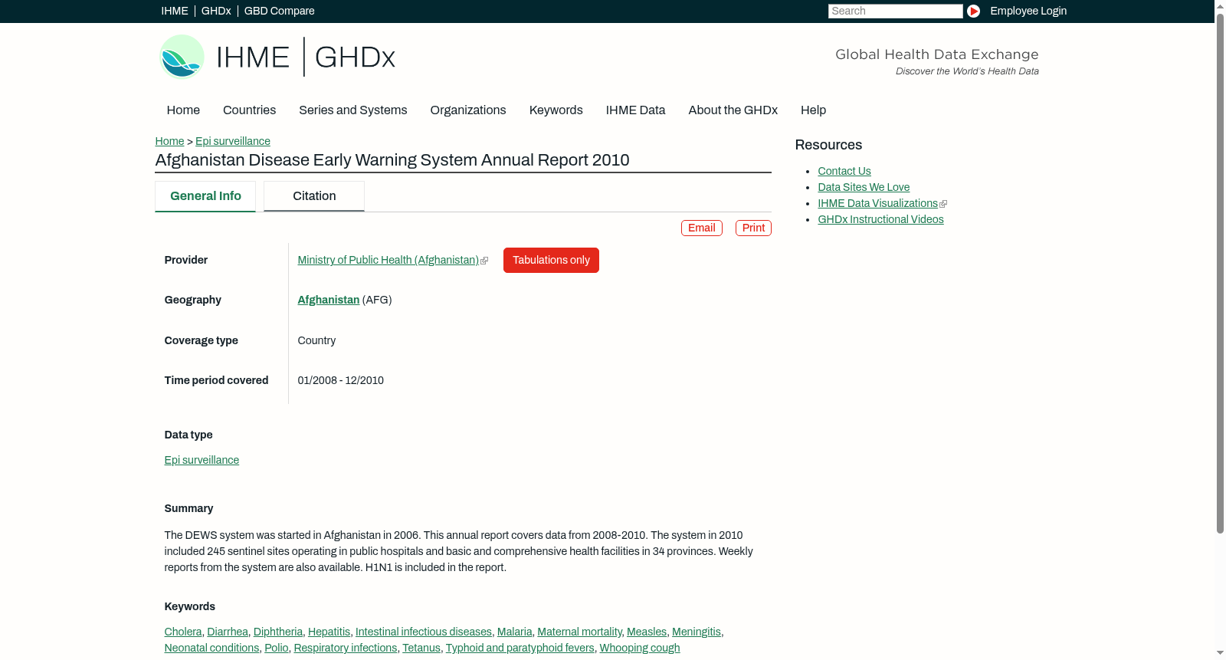Open the Keywords menu

click(x=556, y=110)
